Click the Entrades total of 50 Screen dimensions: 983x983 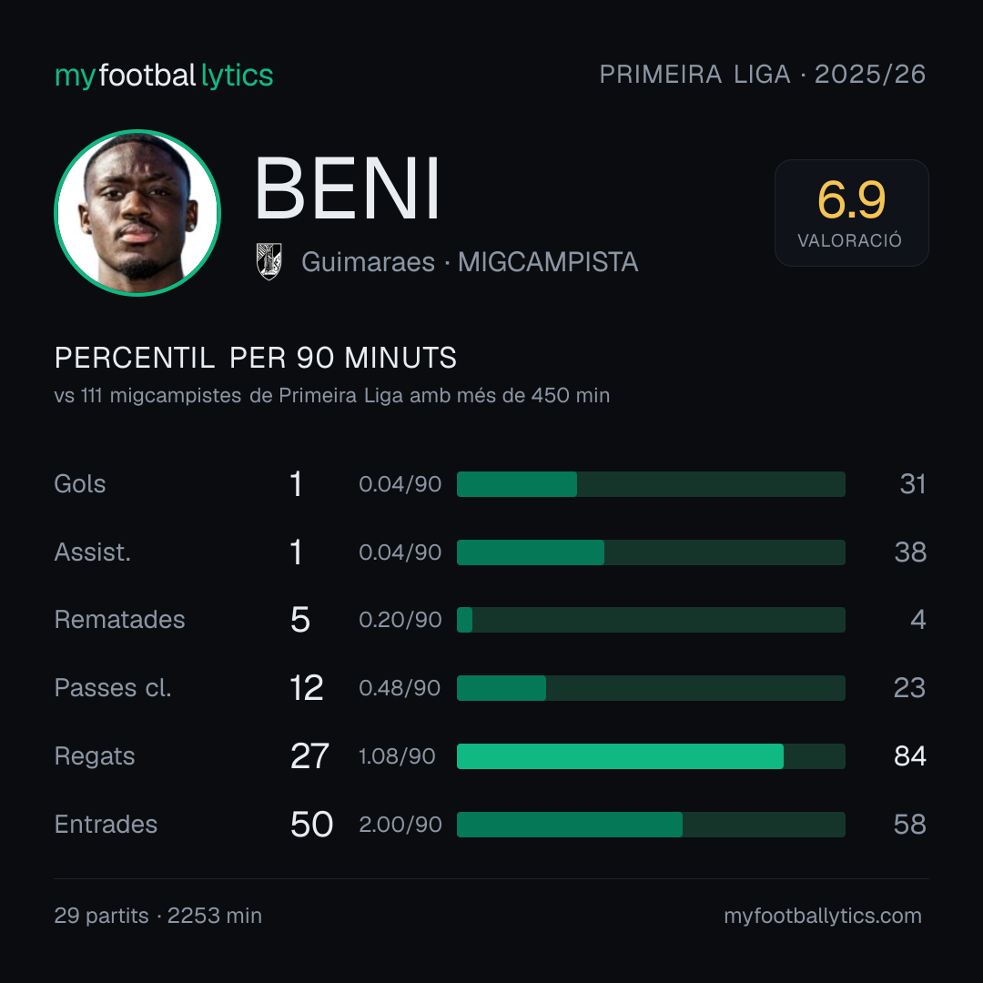coord(311,825)
